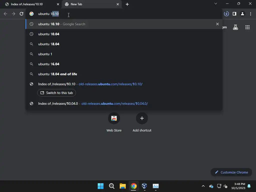Click the browser Back arrow

tap(5, 14)
